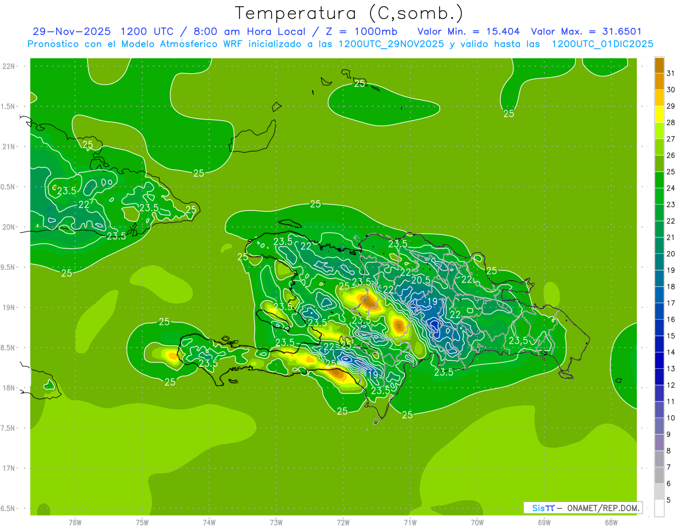Screen dimensions: 686x530
Task: Click the legend scale value 11
Action: point(671,401)
